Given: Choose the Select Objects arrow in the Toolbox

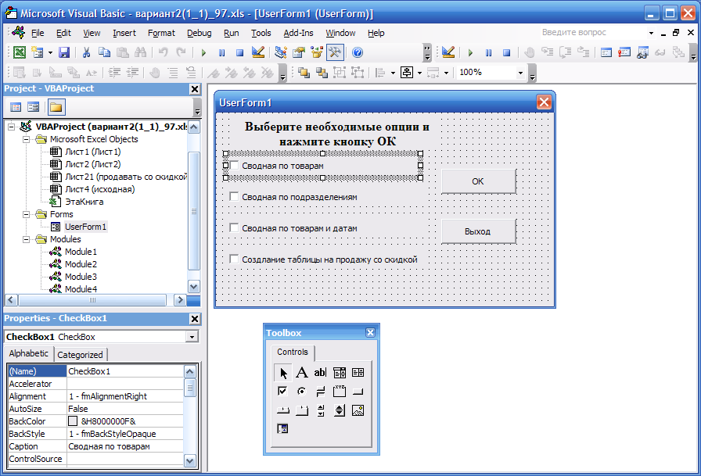Looking at the screenshot, I should [x=283, y=372].
